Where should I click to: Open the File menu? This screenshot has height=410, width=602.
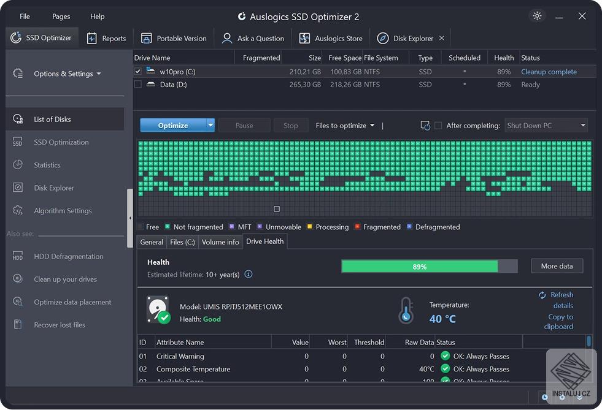25,17
